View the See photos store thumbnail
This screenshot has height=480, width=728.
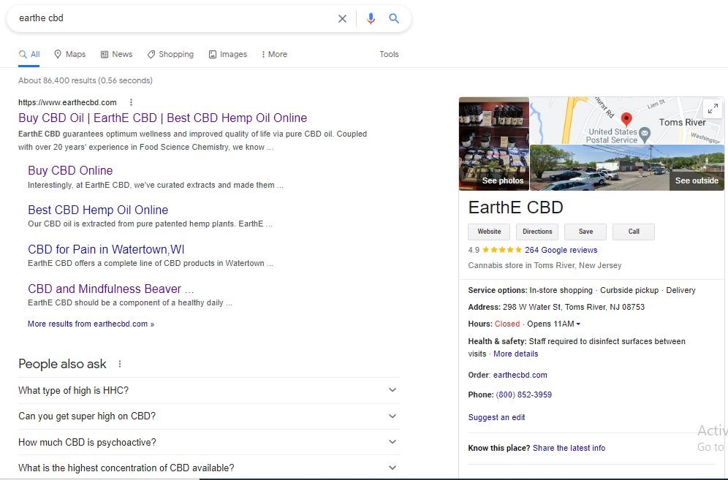click(x=494, y=144)
